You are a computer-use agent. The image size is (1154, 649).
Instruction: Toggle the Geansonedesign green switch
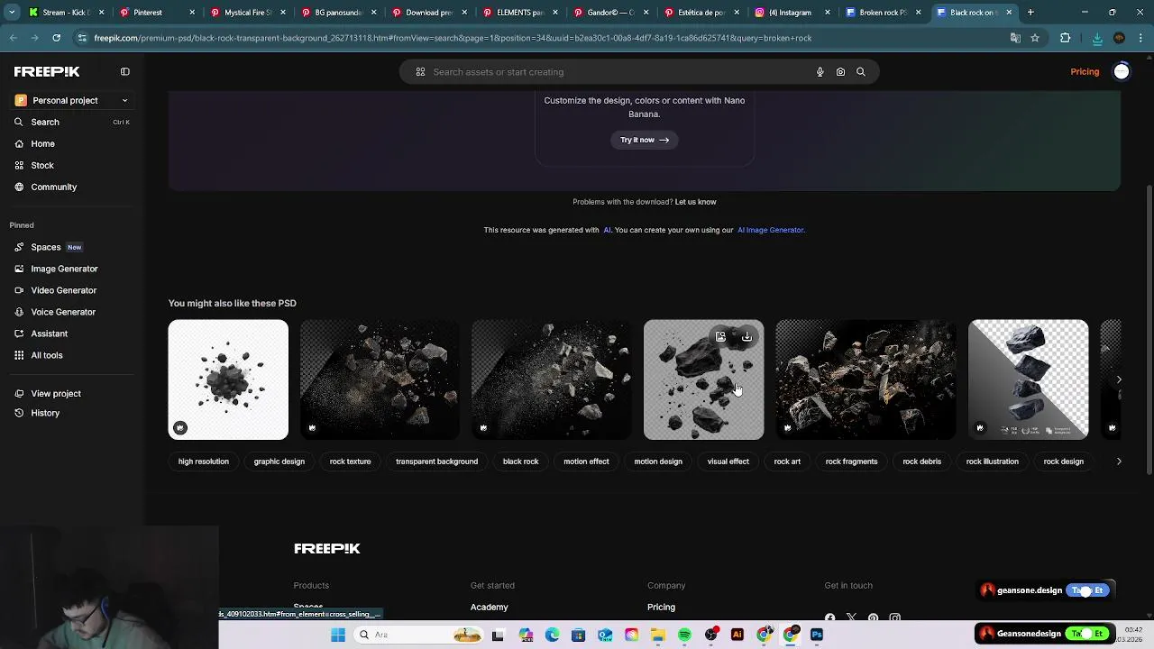tap(1086, 634)
